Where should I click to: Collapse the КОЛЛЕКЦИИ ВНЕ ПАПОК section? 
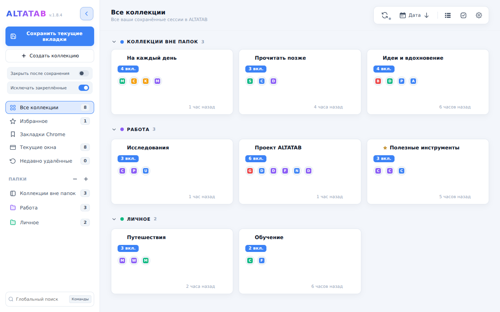tap(114, 42)
